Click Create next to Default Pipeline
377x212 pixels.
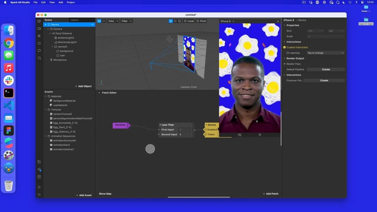click(326, 70)
